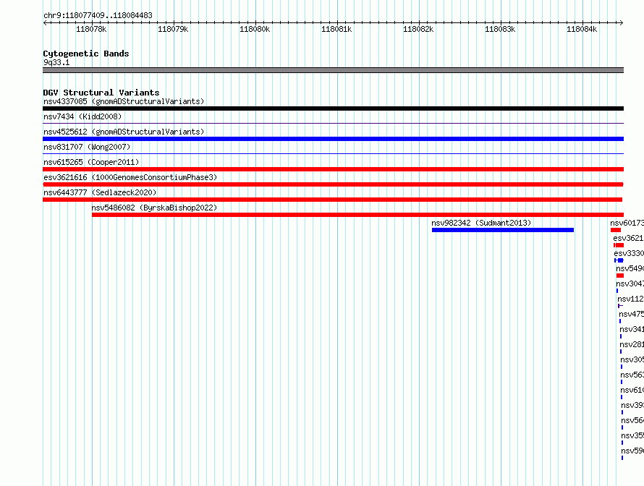Click the 'nsv615265 (Cooper2011)' label
This screenshot has height=486, width=644.
[91, 162]
